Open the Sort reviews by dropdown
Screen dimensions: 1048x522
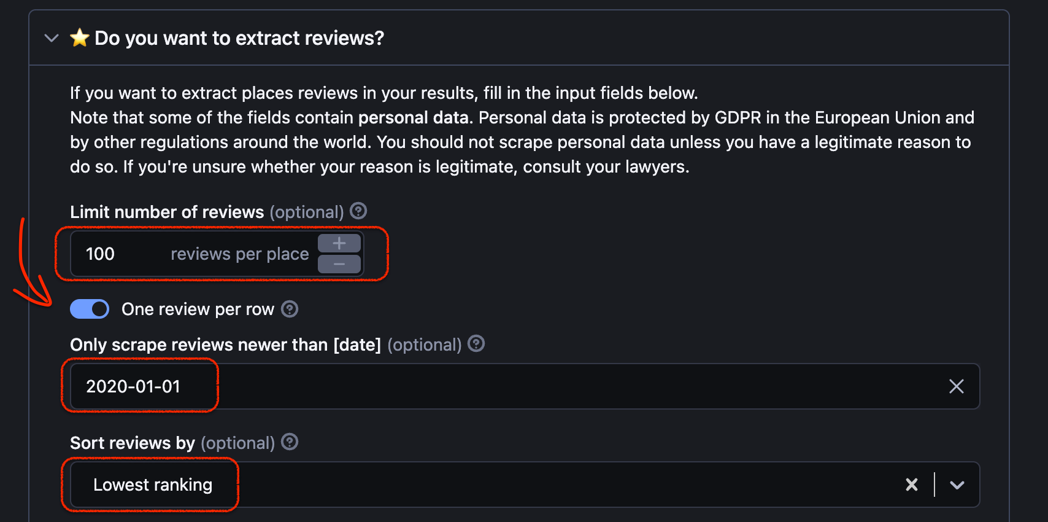pyautogui.click(x=957, y=485)
